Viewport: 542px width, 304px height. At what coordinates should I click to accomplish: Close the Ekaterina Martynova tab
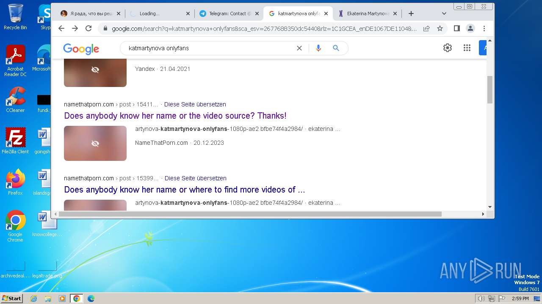point(395,14)
